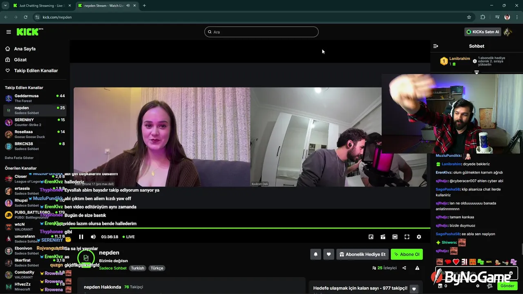The image size is (523, 294).
Task: Open player settings gear
Action: point(419,237)
